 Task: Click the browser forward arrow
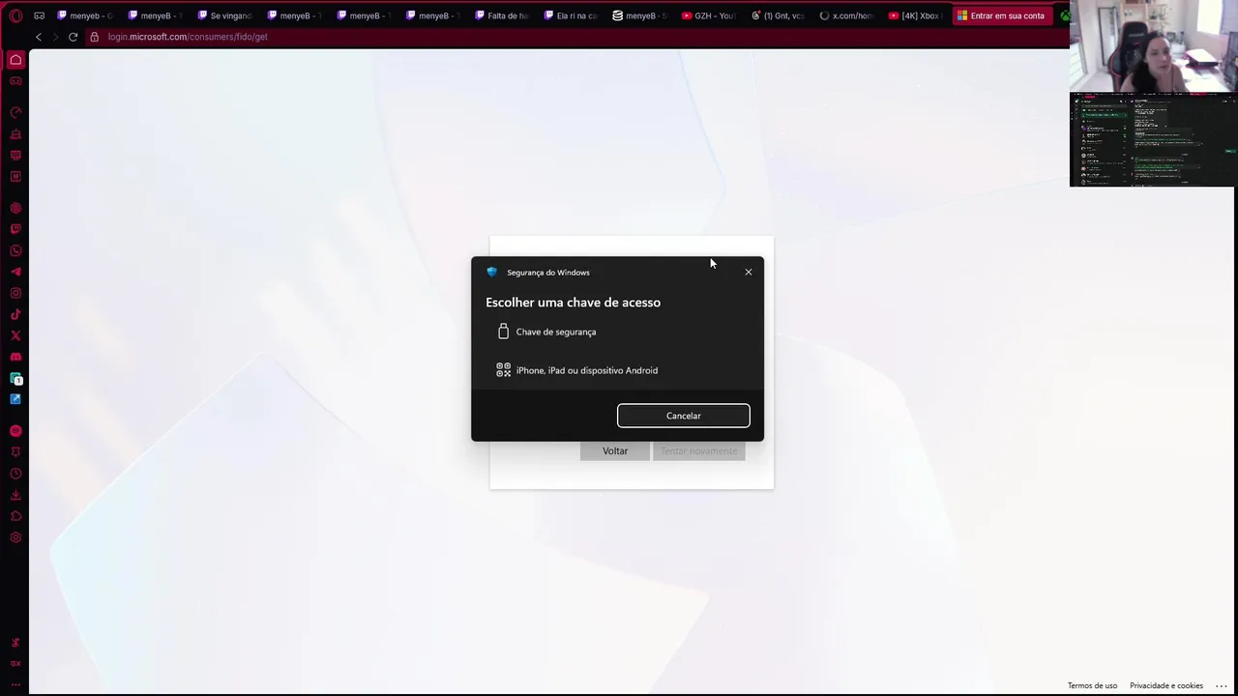pyautogui.click(x=55, y=37)
